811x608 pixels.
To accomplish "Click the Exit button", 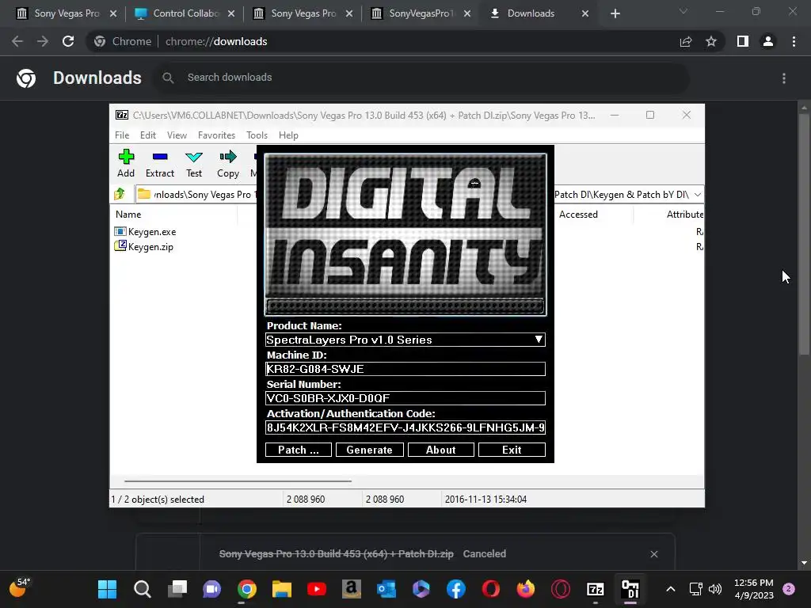I will (512, 450).
